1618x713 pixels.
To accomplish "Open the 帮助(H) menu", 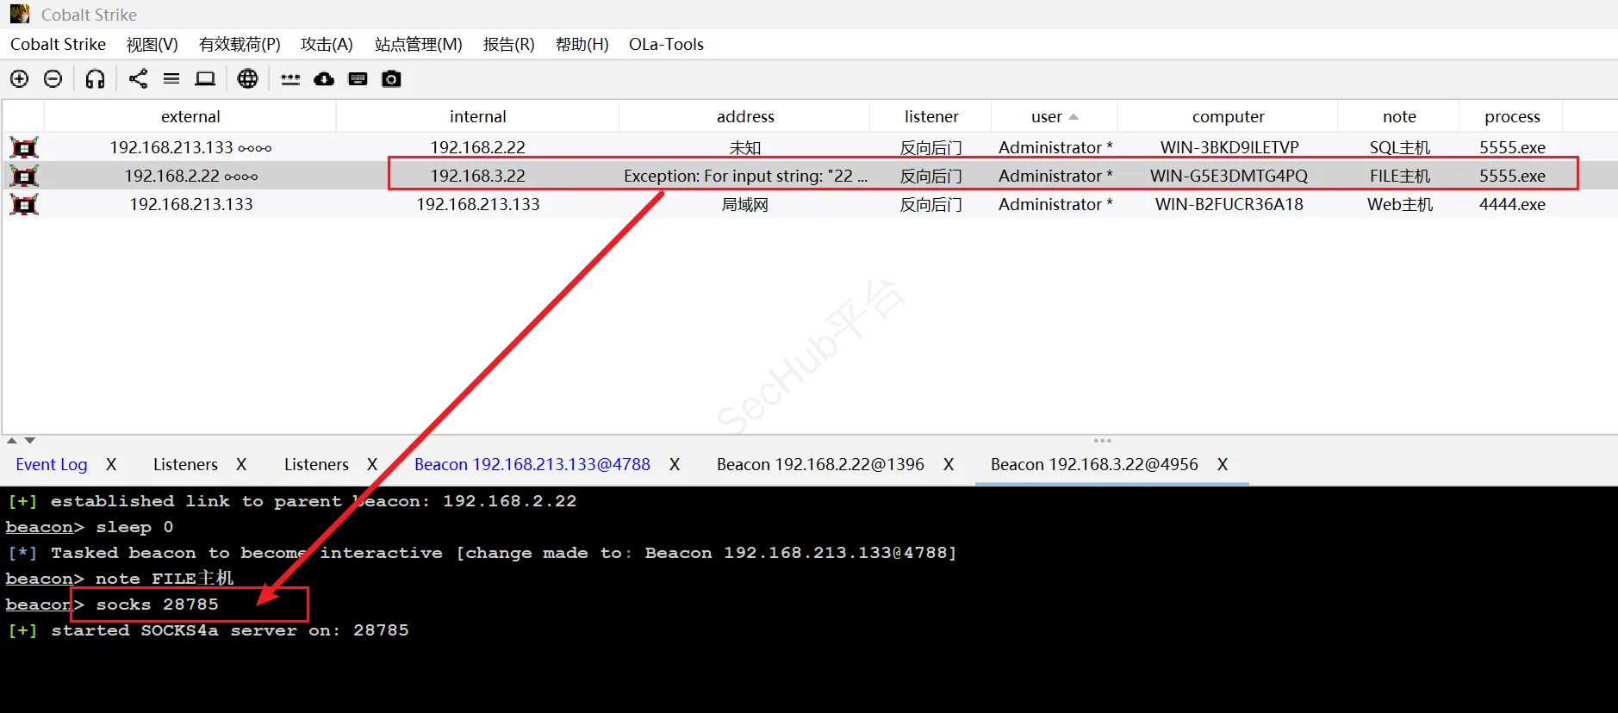I will [582, 44].
